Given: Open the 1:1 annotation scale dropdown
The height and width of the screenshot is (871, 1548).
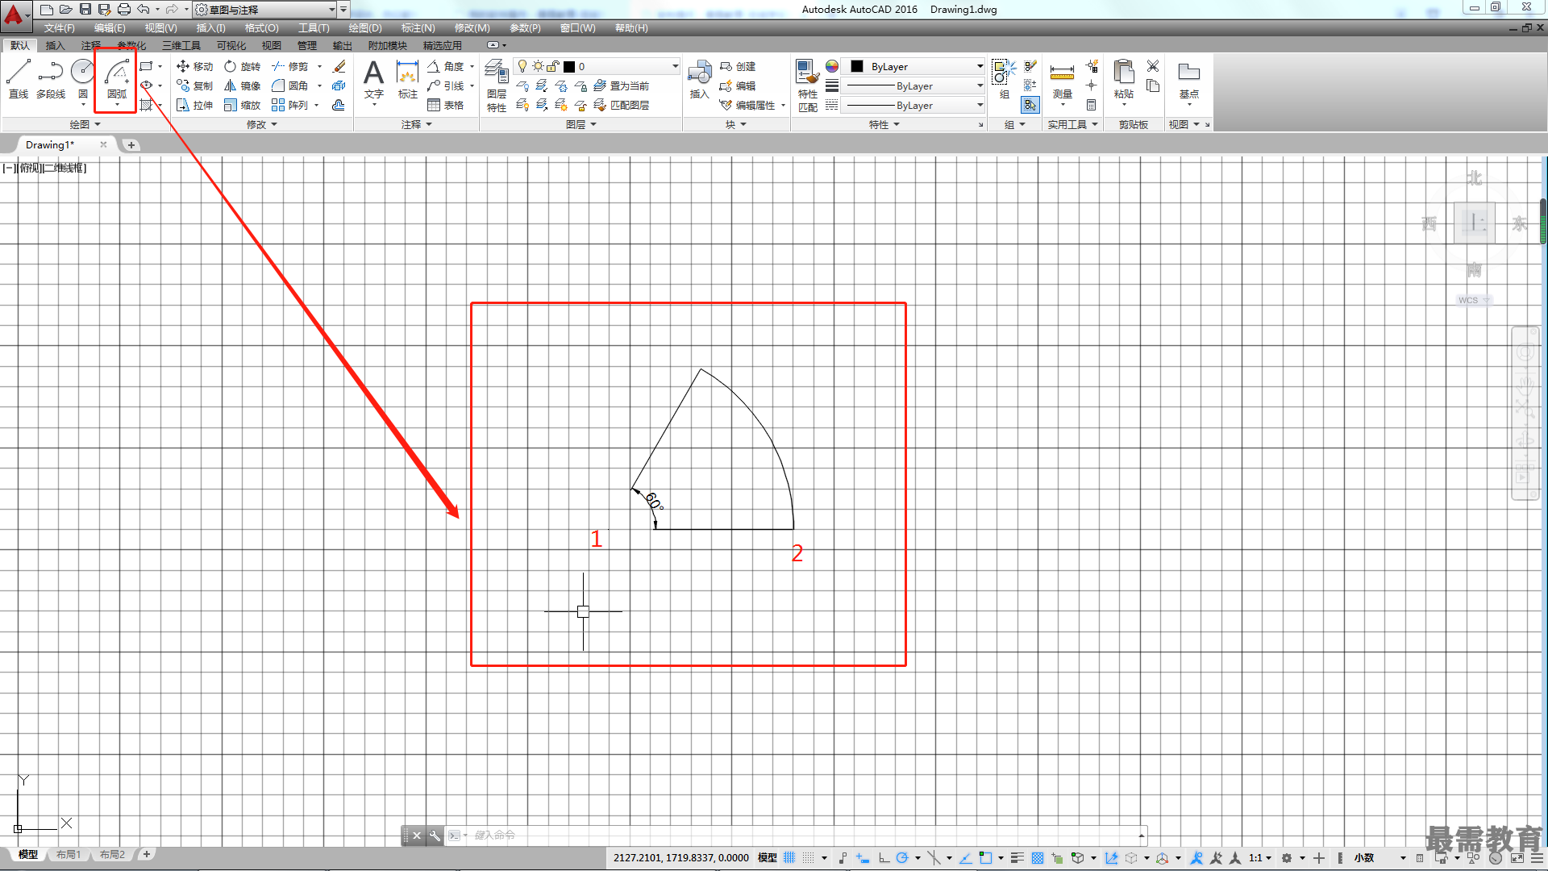Looking at the screenshot, I should (x=1260, y=858).
